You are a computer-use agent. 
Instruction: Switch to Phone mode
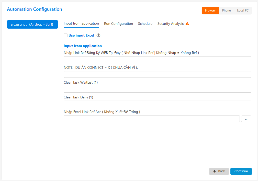[x=226, y=10]
